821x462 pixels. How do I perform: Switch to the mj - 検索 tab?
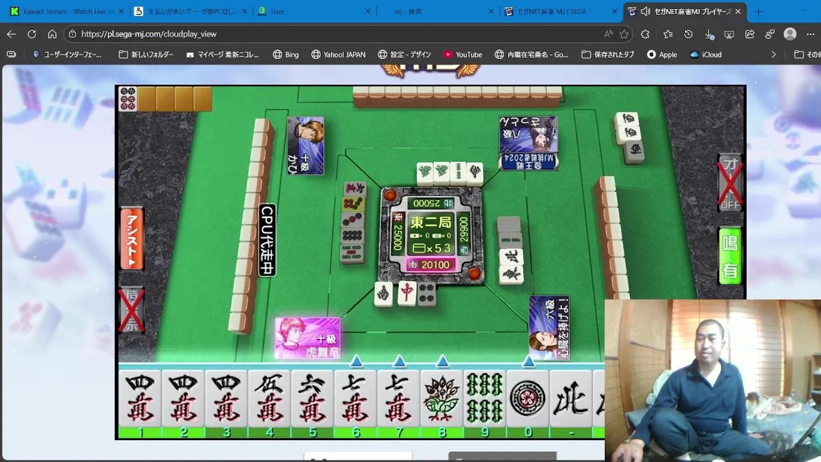click(x=436, y=12)
